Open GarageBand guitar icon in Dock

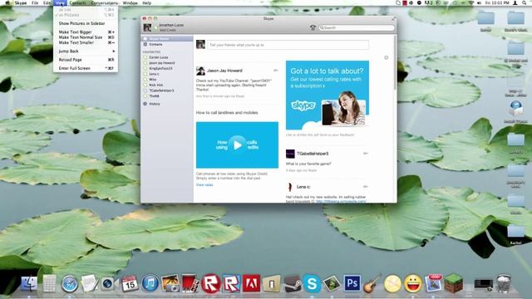pyautogui.click(x=372, y=284)
